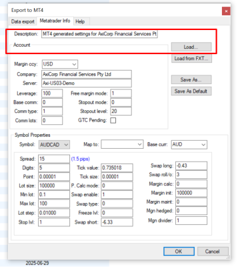Click the Min lot field
Viewport: 248px width, 267px height.
(54, 194)
